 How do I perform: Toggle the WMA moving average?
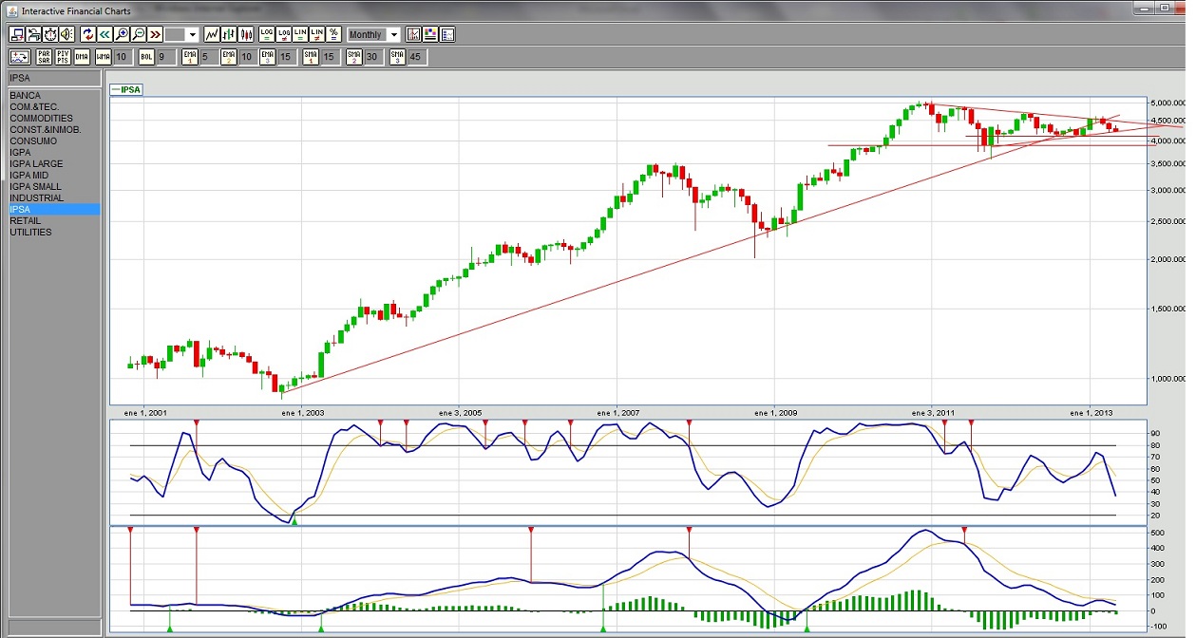(103, 57)
